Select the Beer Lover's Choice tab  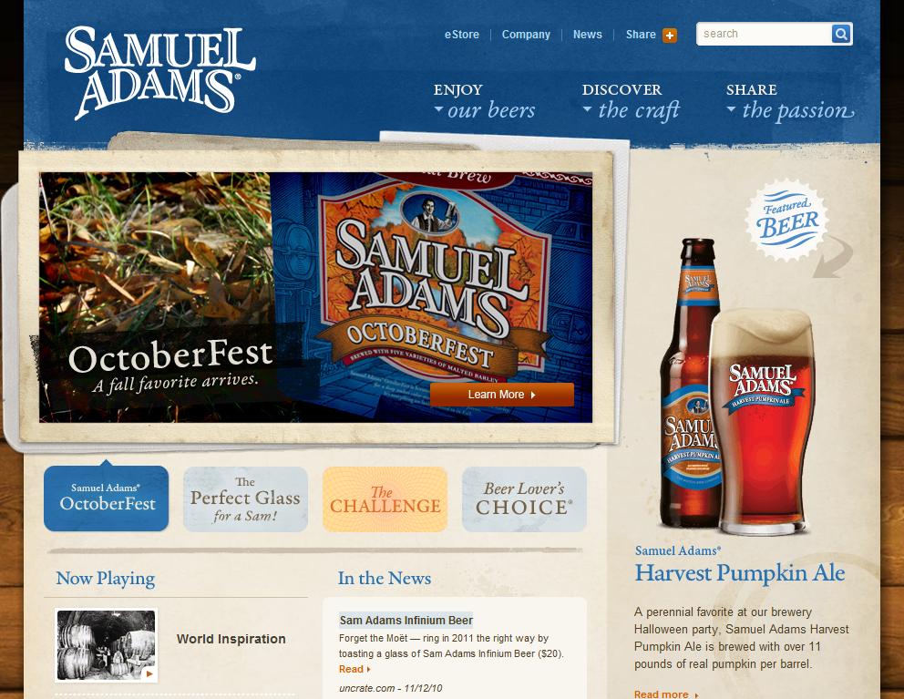(524, 499)
